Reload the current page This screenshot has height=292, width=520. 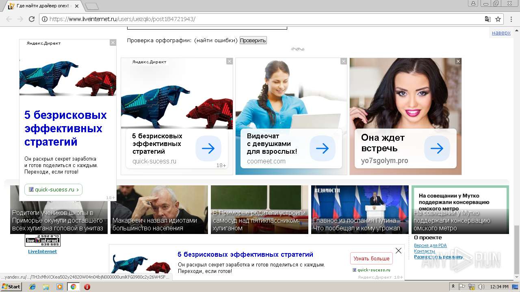pyautogui.click(x=32, y=19)
